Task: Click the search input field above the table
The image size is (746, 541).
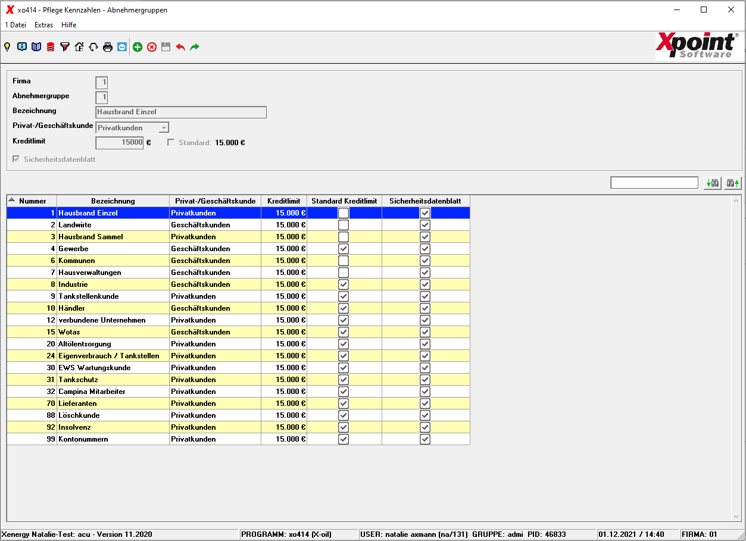Action: [x=654, y=183]
